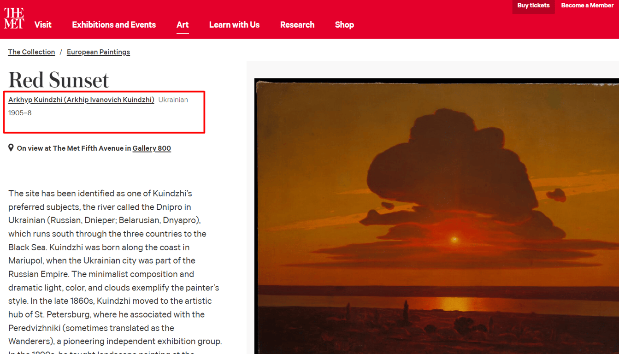619x354 pixels.
Task: Click The Met logo
Action: coord(14,18)
